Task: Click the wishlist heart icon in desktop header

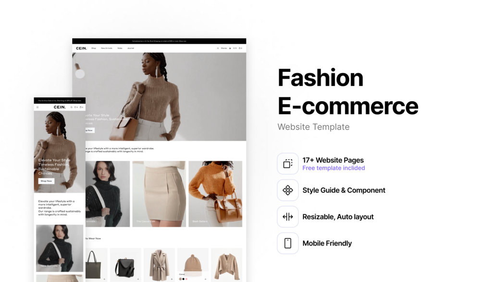Action: [234, 48]
